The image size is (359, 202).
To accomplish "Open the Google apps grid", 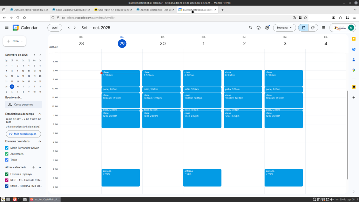I will pos(323,28).
